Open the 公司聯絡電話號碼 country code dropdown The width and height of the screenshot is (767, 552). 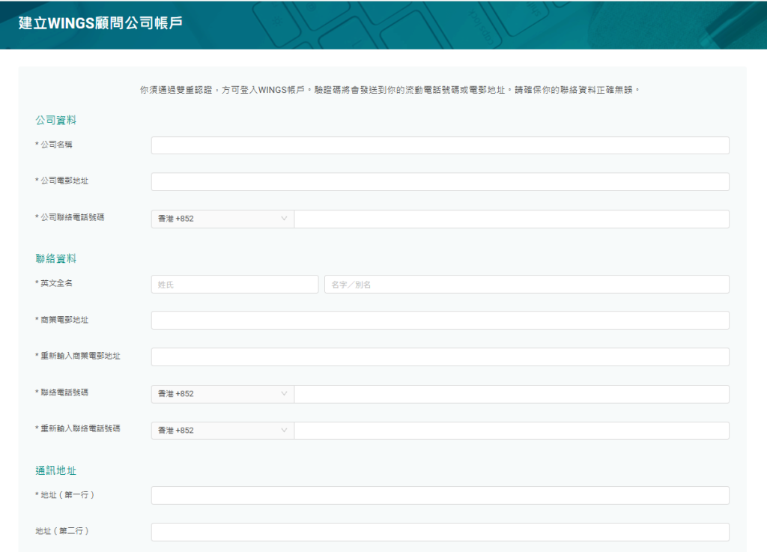coord(222,219)
